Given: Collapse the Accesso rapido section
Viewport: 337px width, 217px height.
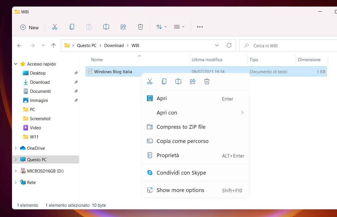Looking at the screenshot, I should click(16, 64).
